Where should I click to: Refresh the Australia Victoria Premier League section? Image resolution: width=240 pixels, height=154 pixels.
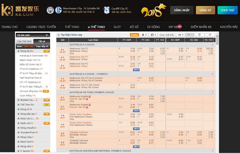[213, 92]
